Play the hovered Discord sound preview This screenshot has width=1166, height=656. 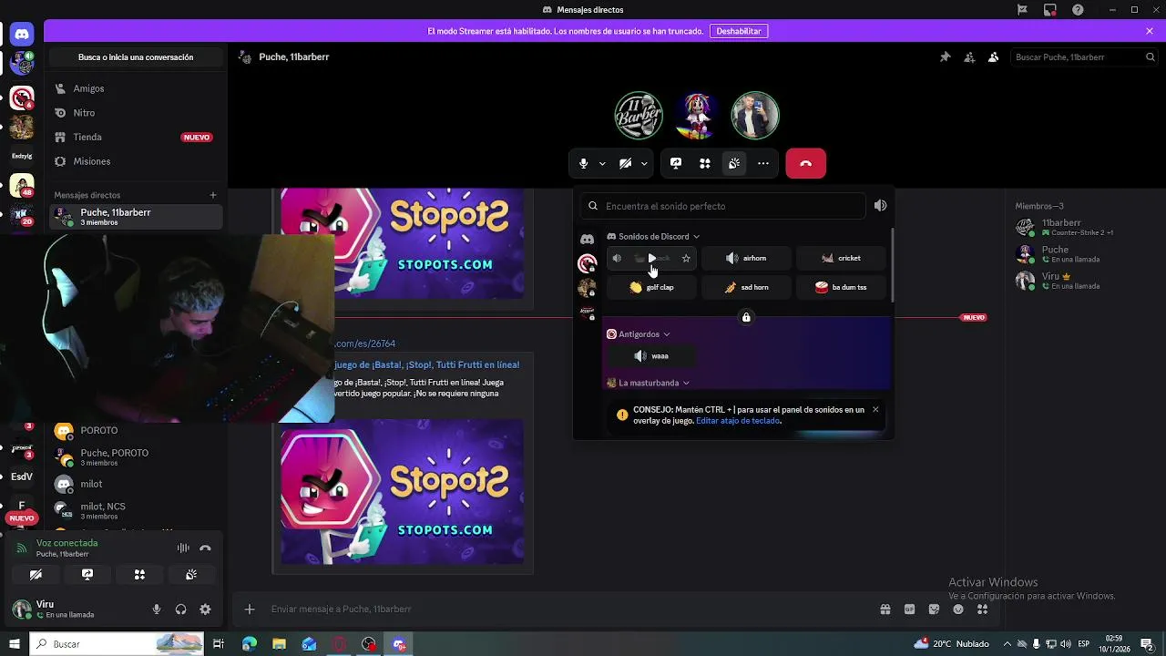(x=652, y=258)
